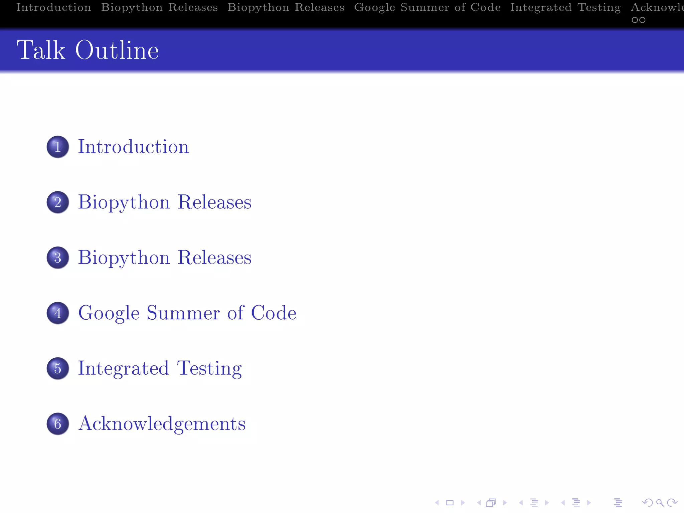Image resolution: width=684 pixels, height=513 pixels.
Task: Click the previous slide arrow icon
Action: coord(437,503)
